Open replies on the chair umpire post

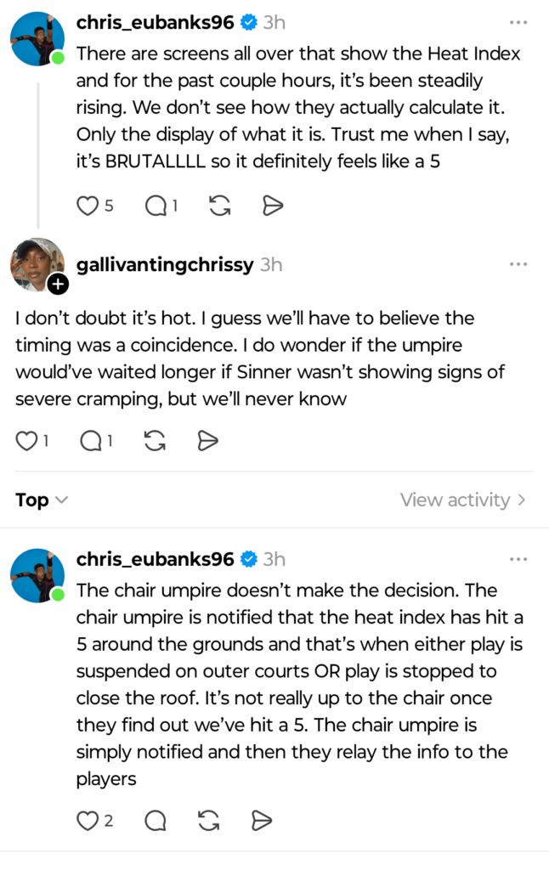coord(154,821)
